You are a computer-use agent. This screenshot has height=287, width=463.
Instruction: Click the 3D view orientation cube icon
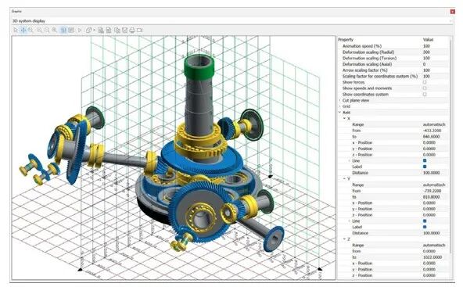(x=88, y=30)
